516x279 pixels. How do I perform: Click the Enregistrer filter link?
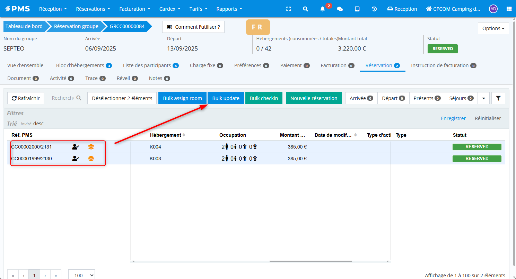coord(453,118)
